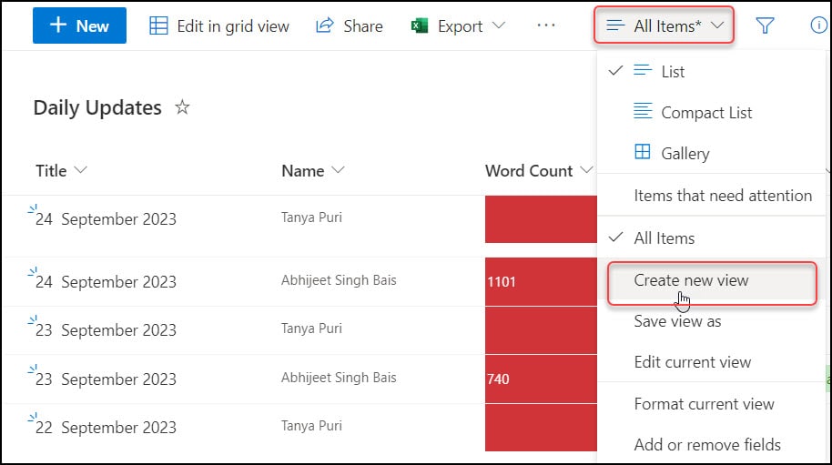This screenshot has width=832, height=465.
Task: Click the Gallery grid icon
Action: 643,152
